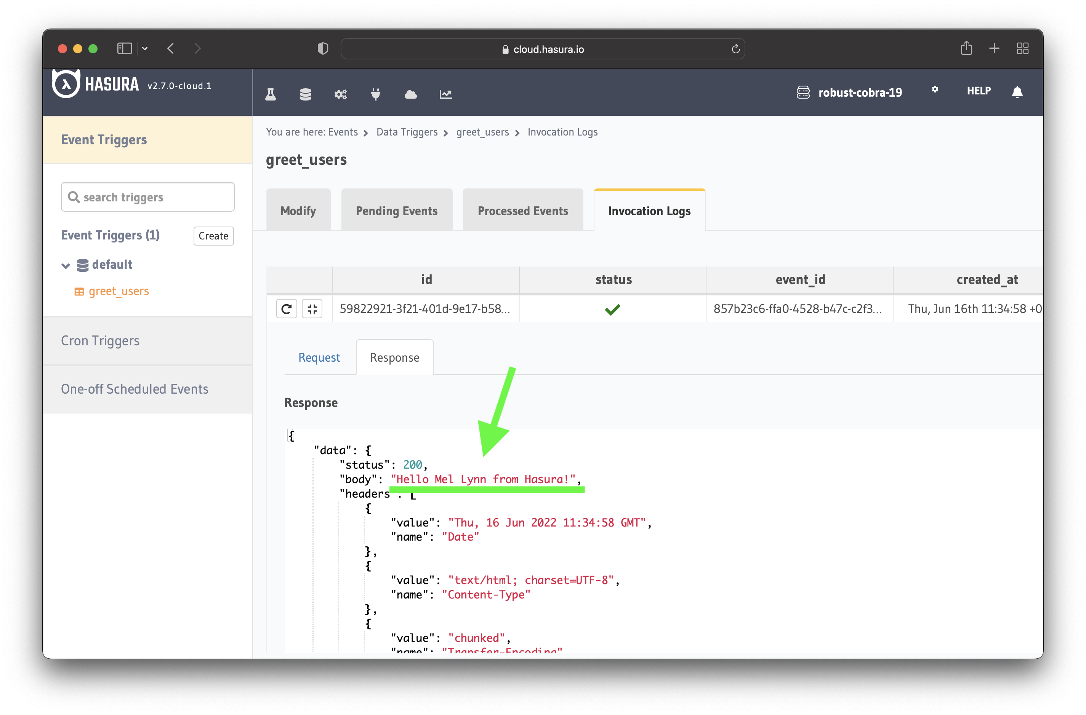1086x715 pixels.
Task: Collapse the default database tree
Action: (67, 265)
